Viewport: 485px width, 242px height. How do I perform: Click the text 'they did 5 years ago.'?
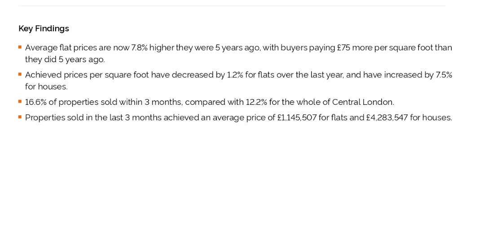65,60
